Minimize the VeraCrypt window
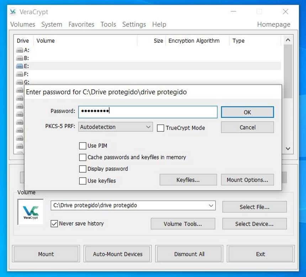This screenshot has height=277, width=306. point(233,12)
